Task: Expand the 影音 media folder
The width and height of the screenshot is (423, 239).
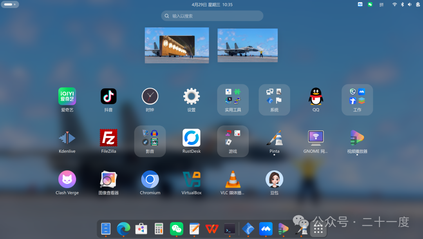Action: pyautogui.click(x=150, y=141)
